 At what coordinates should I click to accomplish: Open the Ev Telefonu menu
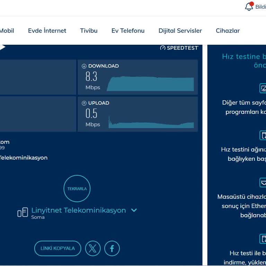[128, 31]
